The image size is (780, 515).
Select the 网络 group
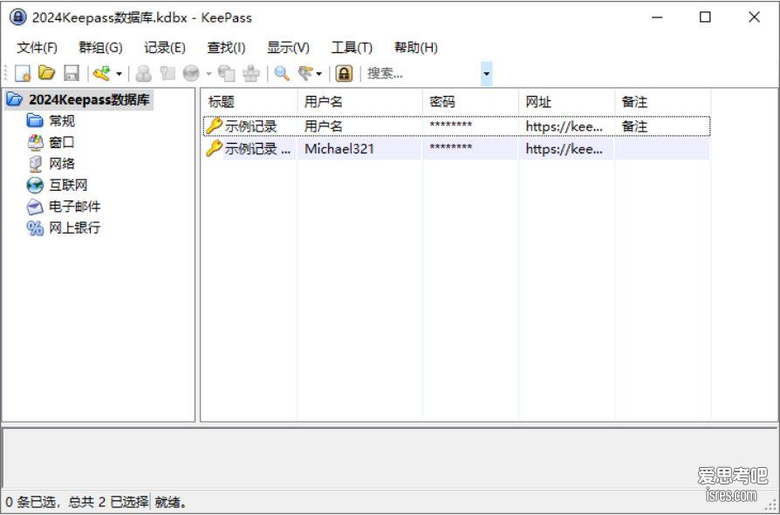click(62, 164)
